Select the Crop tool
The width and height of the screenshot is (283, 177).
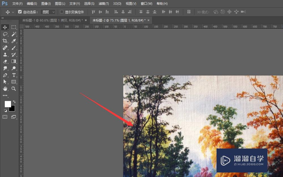click(x=5, y=41)
